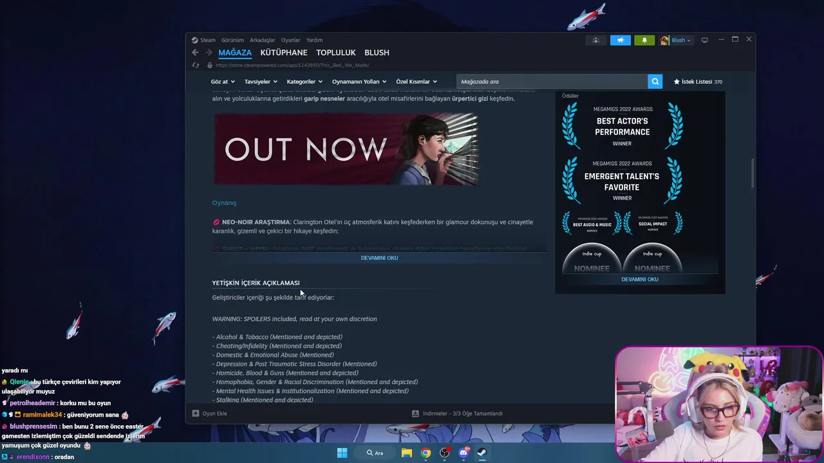Click the Best Audio & Music nominee badge
Viewport: 824px width, 463px height.
point(592,223)
